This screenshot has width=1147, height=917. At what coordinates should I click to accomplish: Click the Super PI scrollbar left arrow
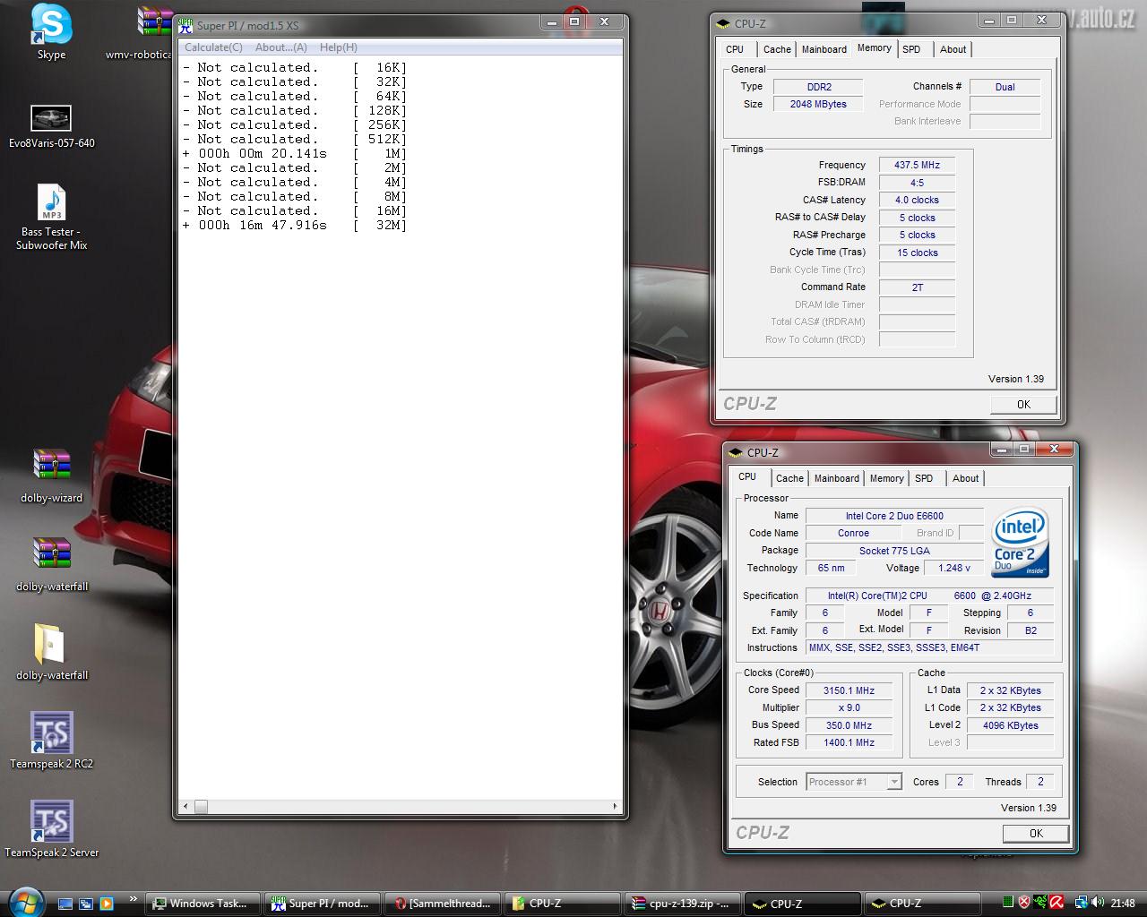pyautogui.click(x=185, y=807)
